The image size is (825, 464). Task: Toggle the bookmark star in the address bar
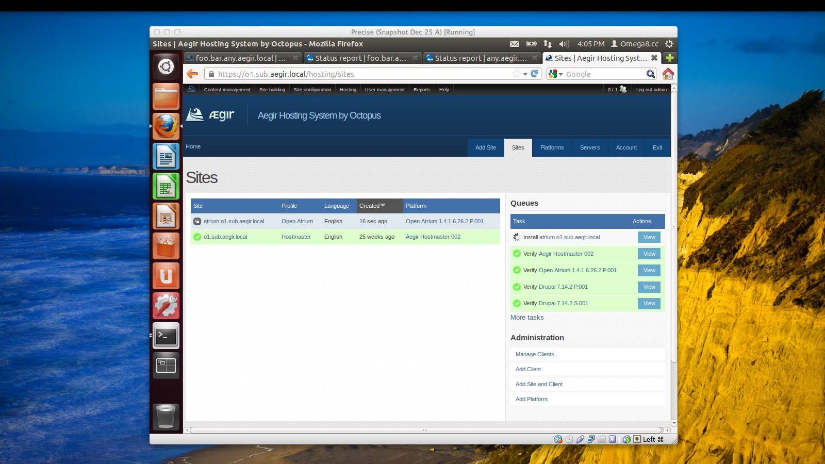[x=516, y=74]
